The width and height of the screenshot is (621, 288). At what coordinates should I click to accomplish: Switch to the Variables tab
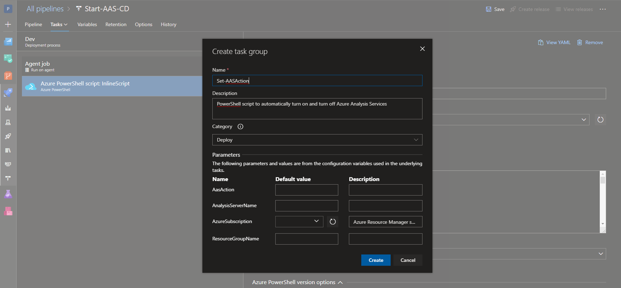click(87, 24)
